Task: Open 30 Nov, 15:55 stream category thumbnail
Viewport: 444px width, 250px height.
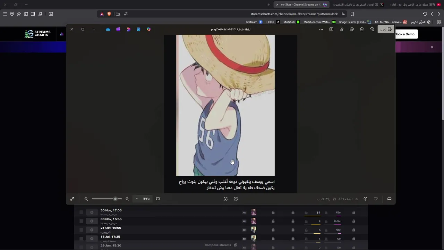Action: click(254, 221)
